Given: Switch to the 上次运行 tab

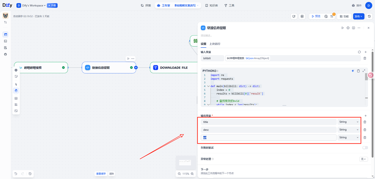Looking at the screenshot, I should pyautogui.click(x=215, y=44).
